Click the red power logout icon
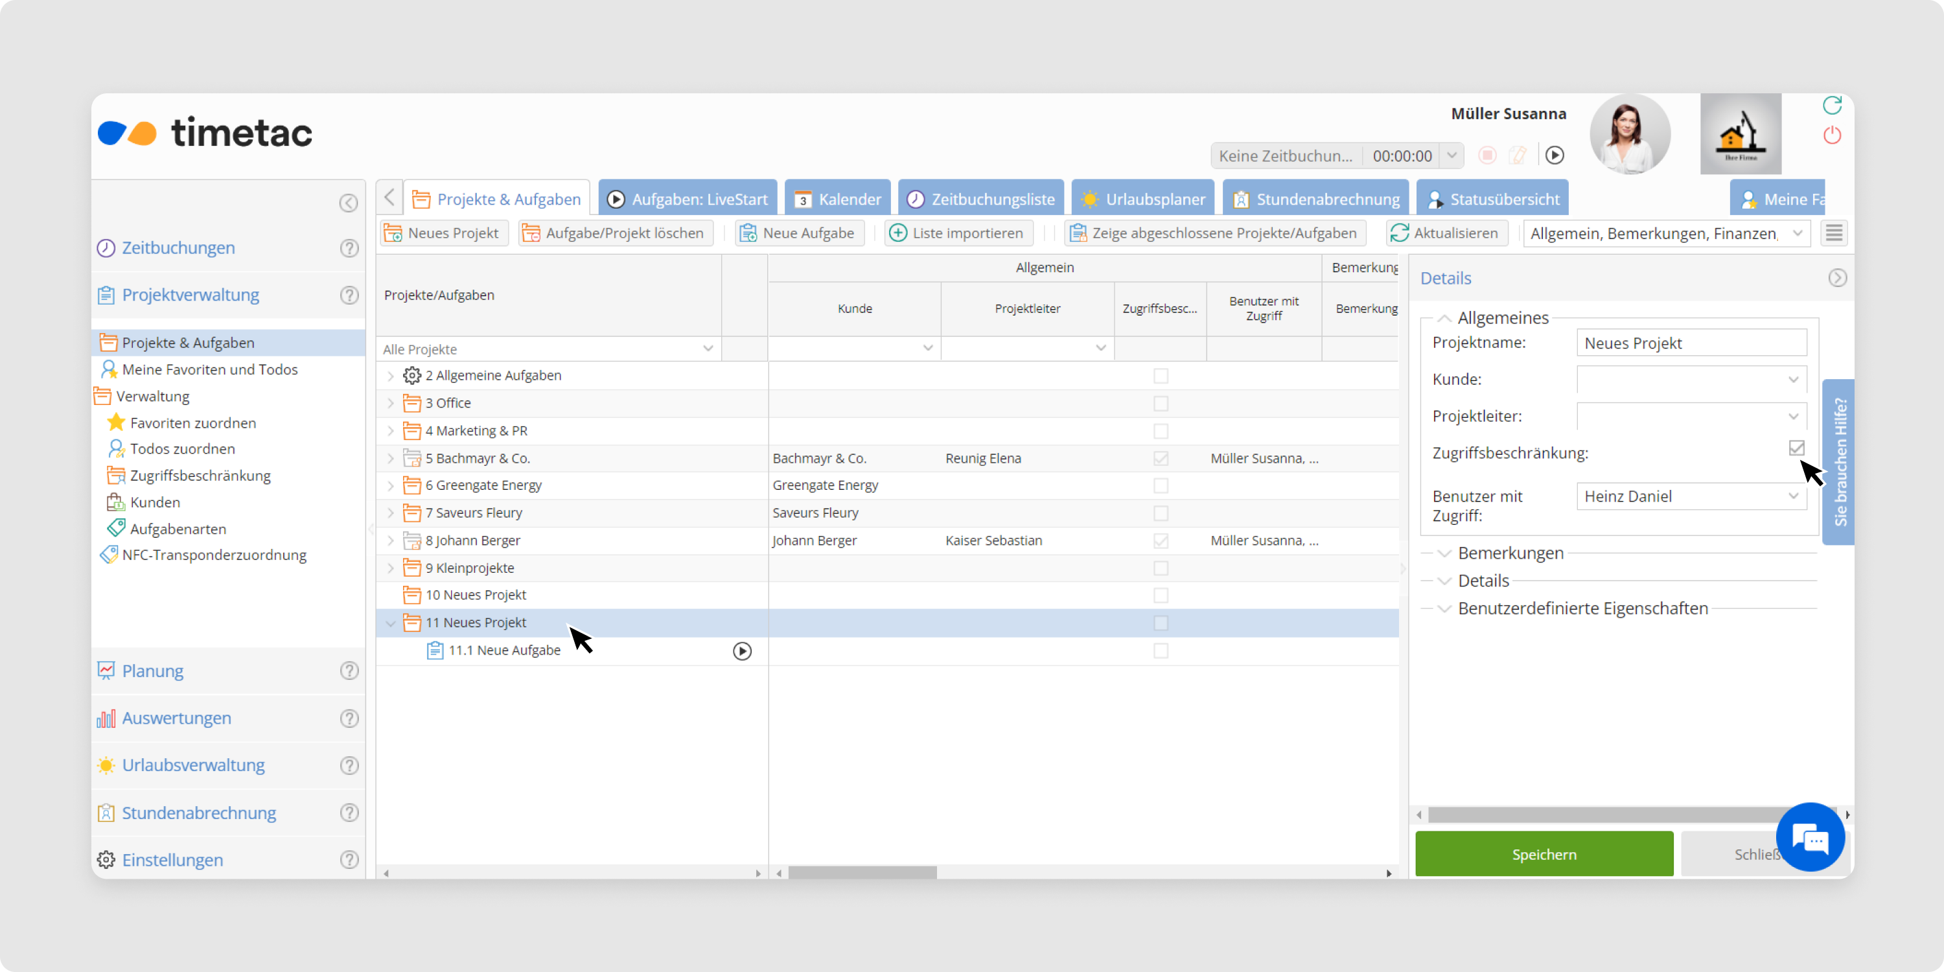Image resolution: width=1944 pixels, height=972 pixels. (x=1831, y=136)
